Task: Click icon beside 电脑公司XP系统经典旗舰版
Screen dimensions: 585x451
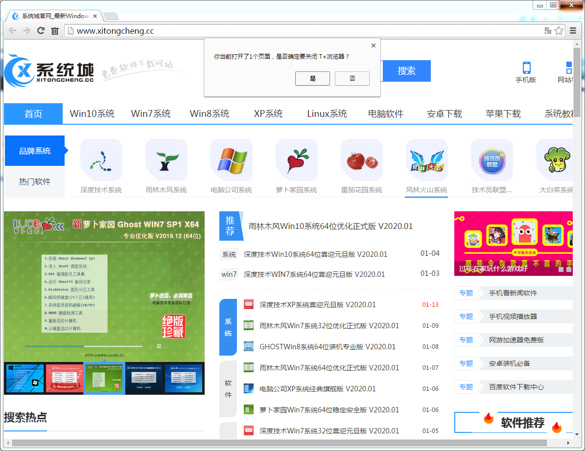Action: point(249,389)
